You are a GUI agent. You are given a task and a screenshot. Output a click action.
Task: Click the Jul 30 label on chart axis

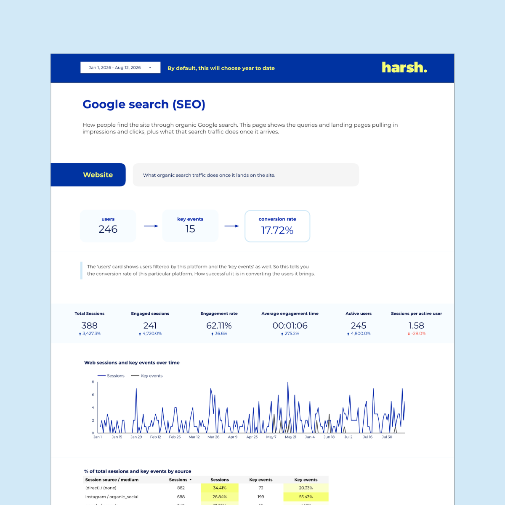(387, 437)
